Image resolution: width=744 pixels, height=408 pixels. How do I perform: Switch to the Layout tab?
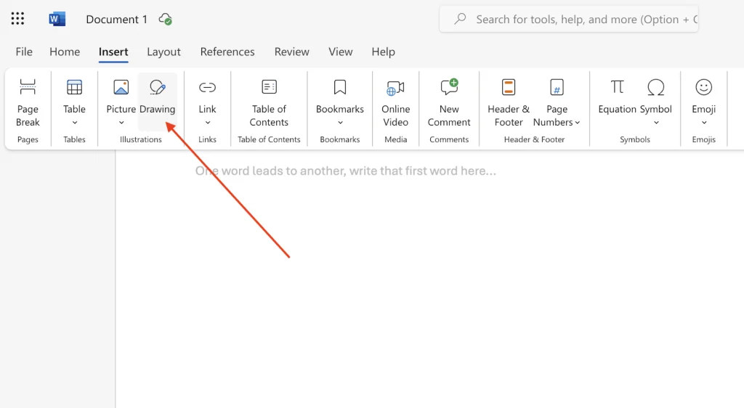163,52
